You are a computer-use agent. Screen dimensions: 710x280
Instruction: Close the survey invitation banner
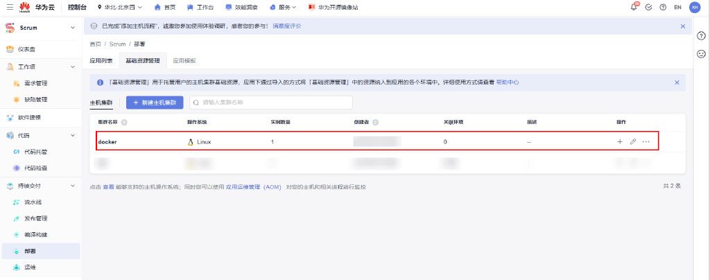pos(683,26)
